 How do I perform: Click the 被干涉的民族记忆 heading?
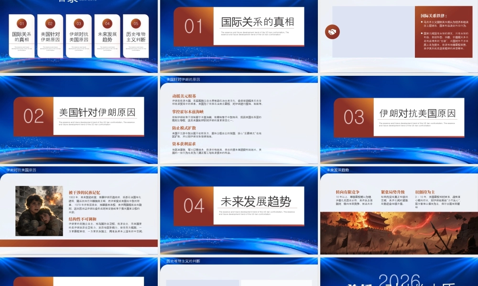85,193
